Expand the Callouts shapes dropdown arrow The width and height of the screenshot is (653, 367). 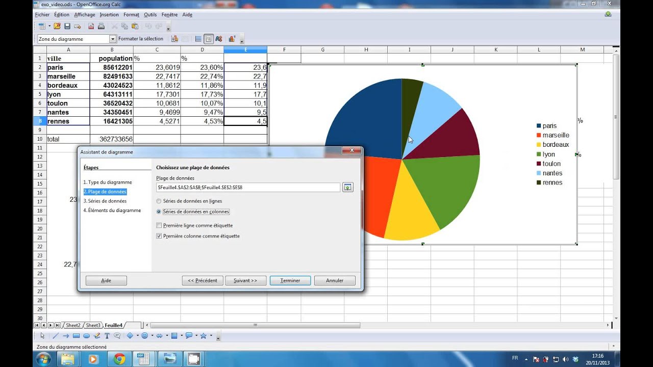[x=196, y=335]
